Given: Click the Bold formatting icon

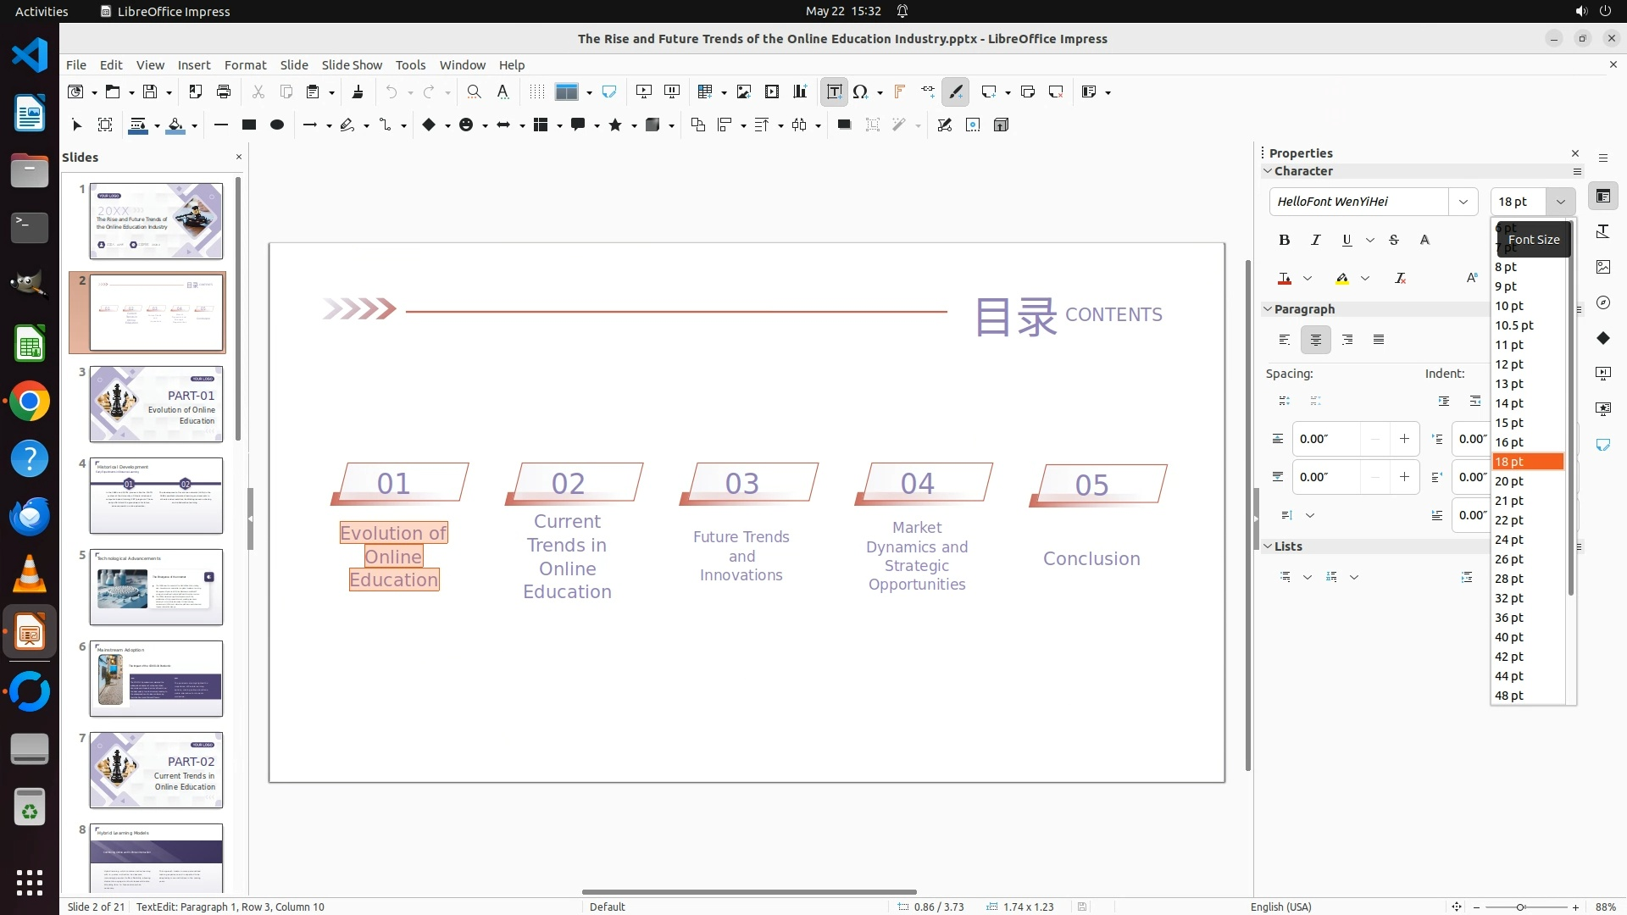Looking at the screenshot, I should (x=1284, y=241).
